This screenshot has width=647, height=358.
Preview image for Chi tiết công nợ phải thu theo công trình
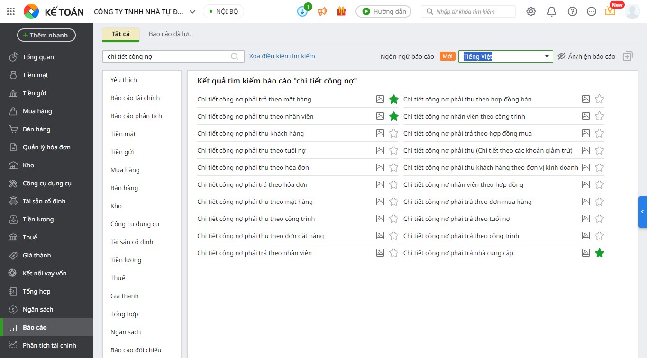pyautogui.click(x=380, y=219)
